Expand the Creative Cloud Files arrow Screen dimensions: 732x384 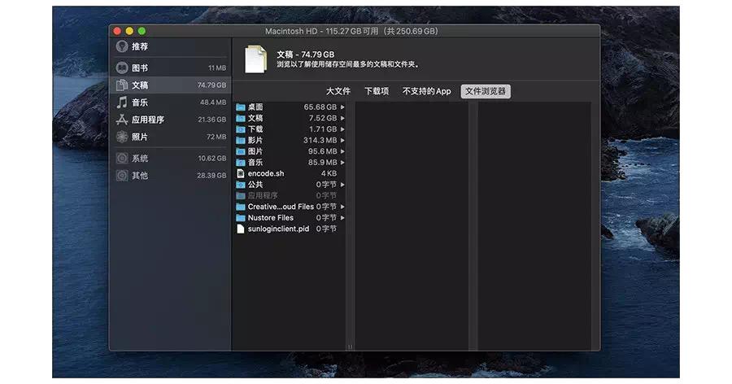[342, 207]
